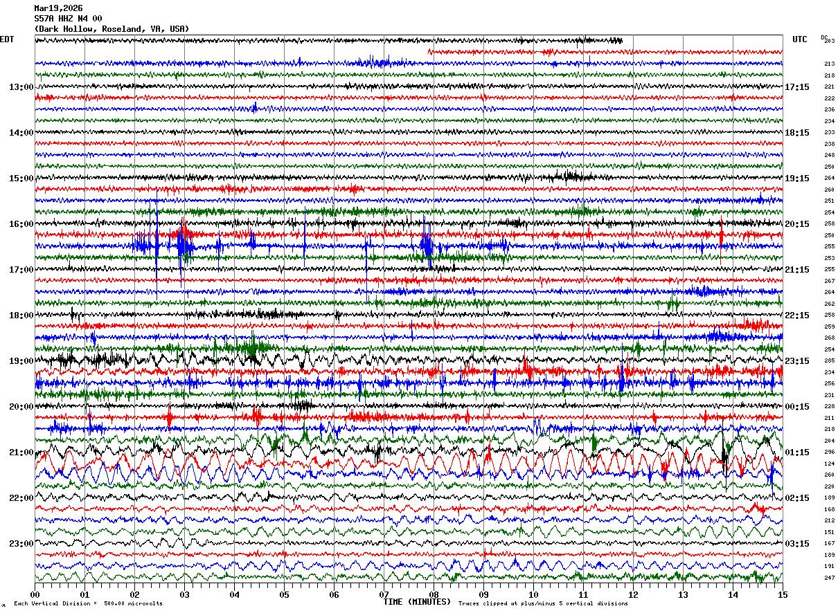Click the DC offset value '221'

tap(829, 86)
